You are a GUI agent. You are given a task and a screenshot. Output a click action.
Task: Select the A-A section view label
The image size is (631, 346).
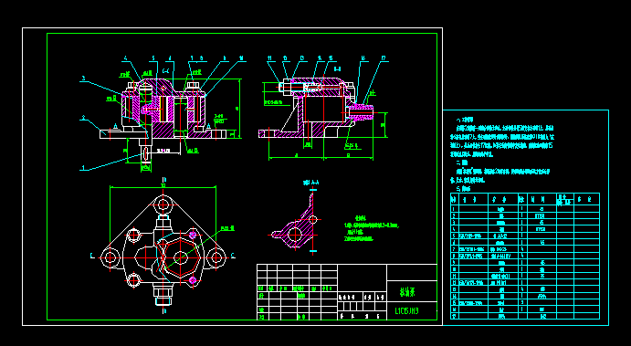click(x=311, y=183)
